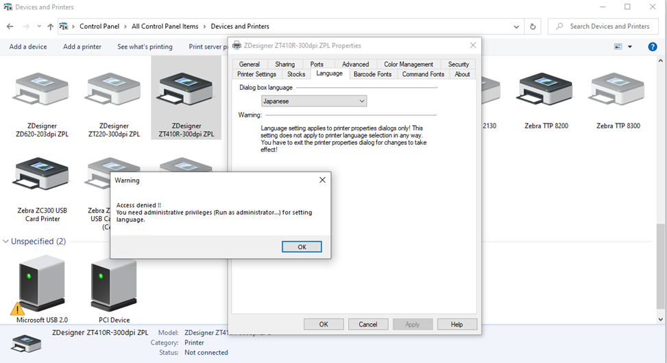Viewport: 667px width, 363px height.
Task: Switch to the Command Fonts tab
Action: coord(423,74)
